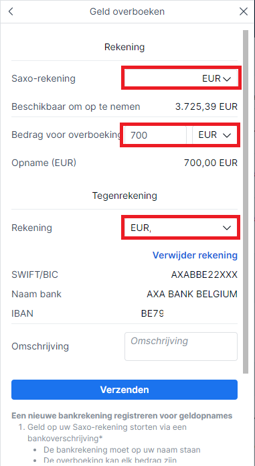Click the Saxo-rekening dropdown chevron
The height and width of the screenshot is (466, 255).
[227, 79]
